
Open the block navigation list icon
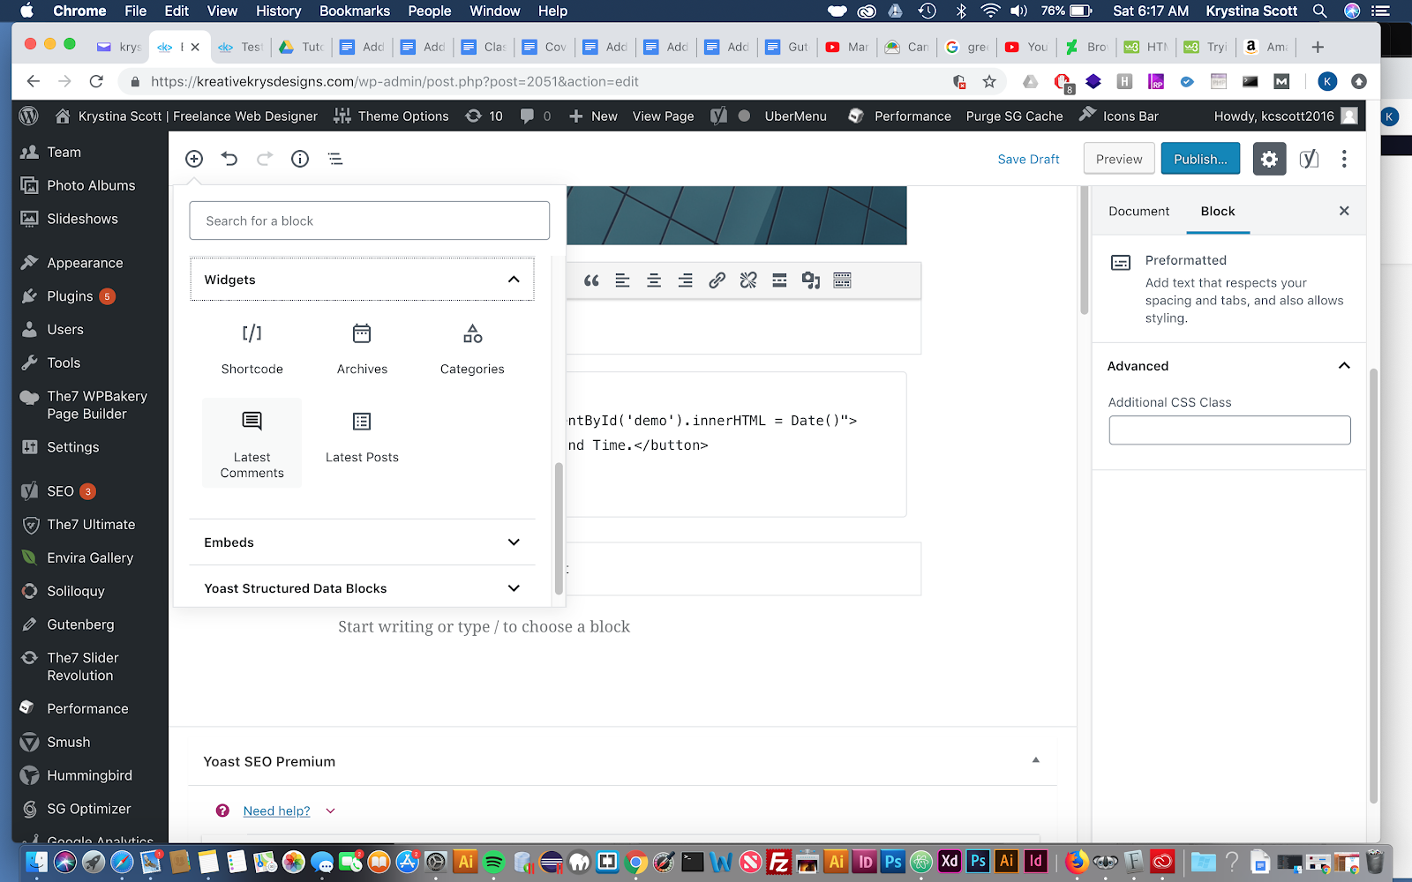tap(335, 159)
